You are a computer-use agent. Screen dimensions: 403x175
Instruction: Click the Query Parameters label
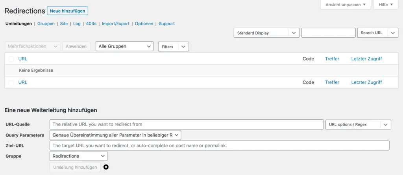pos(25,135)
